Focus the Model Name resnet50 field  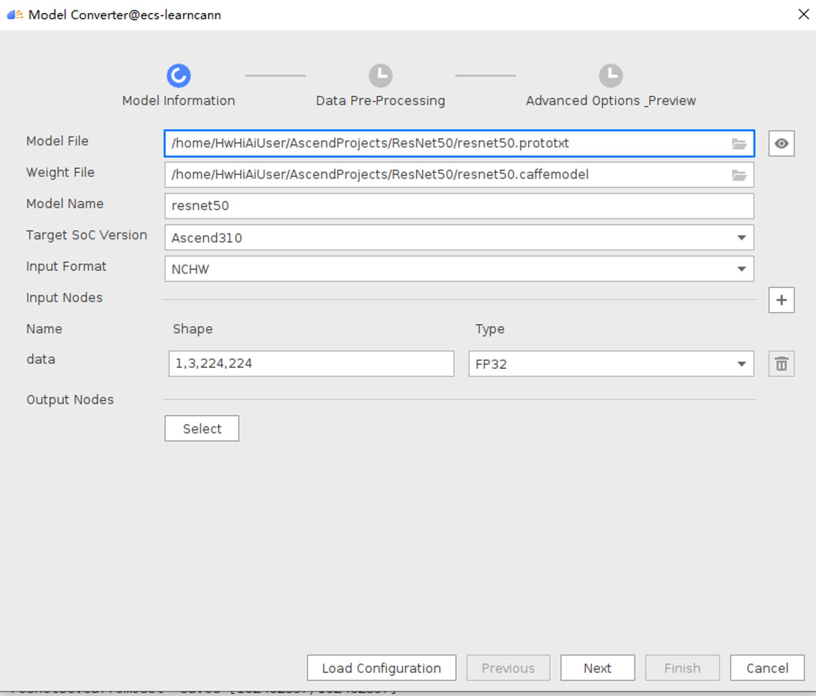click(459, 206)
